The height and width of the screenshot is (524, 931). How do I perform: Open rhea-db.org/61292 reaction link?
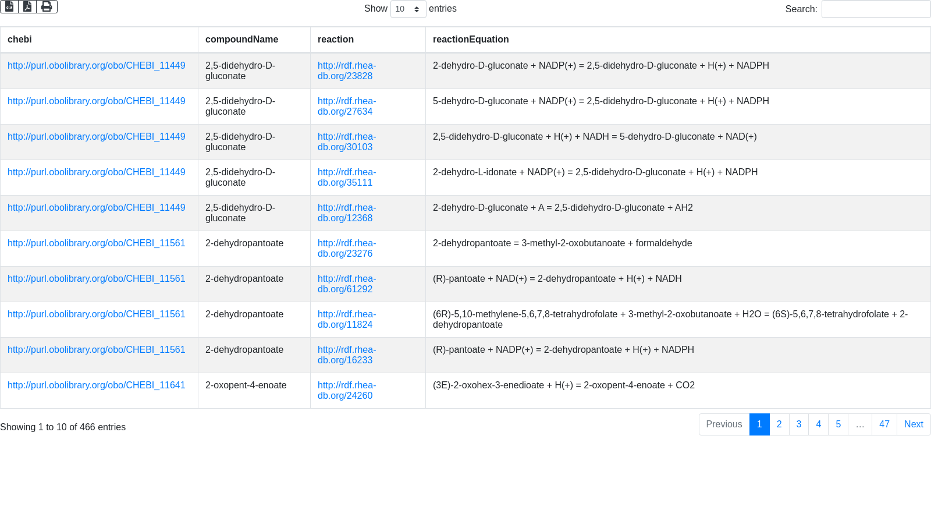click(346, 284)
